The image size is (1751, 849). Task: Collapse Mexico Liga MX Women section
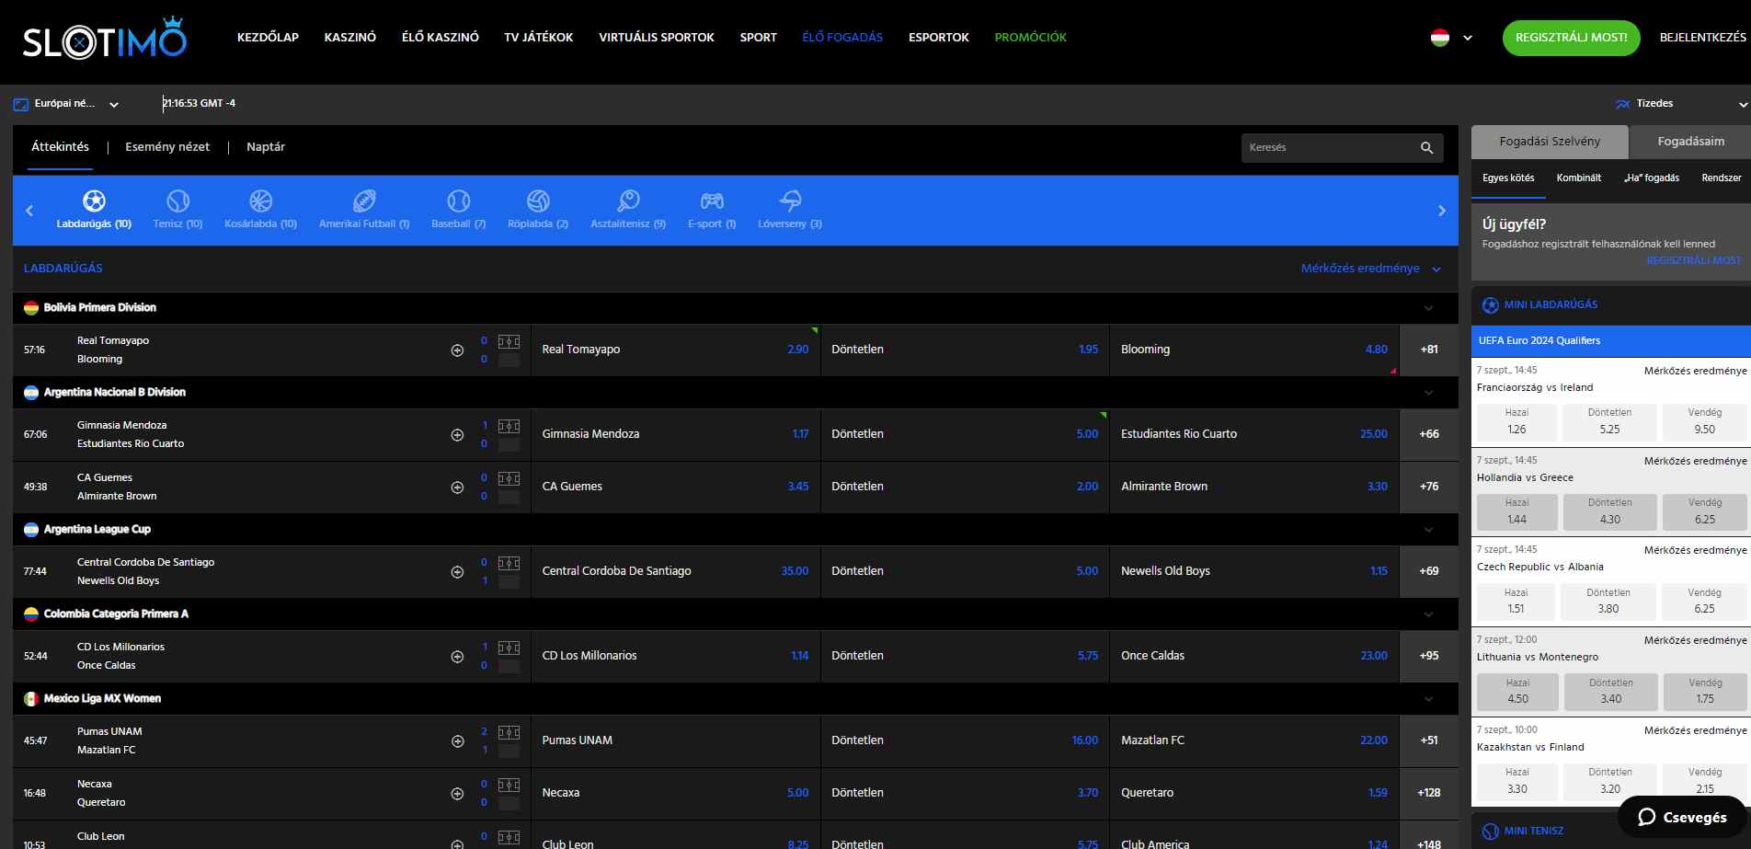pos(1428,699)
